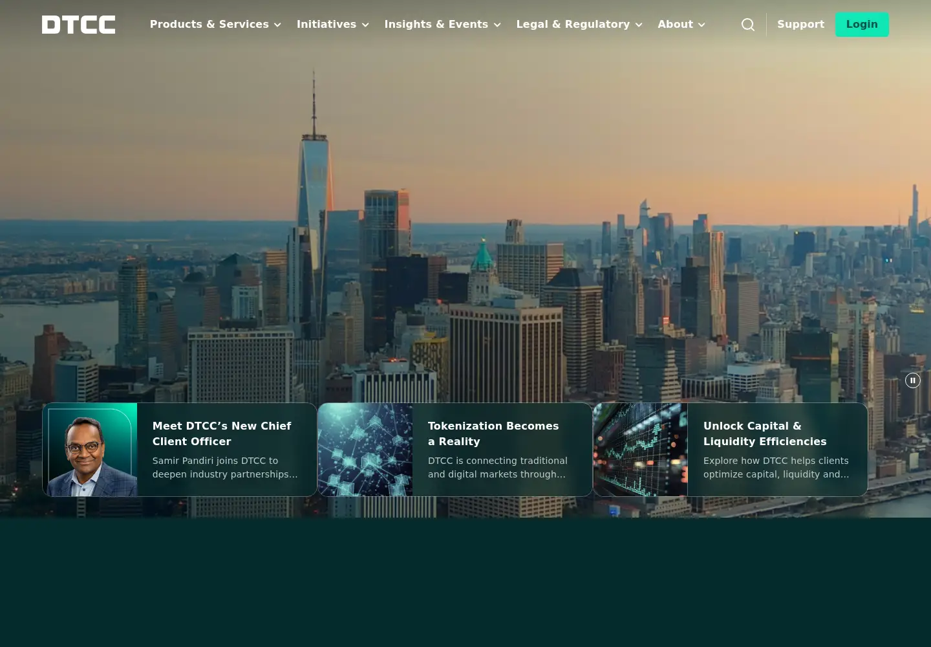Image resolution: width=931 pixels, height=647 pixels.
Task: Expand the Initiatives chevron
Action: [x=365, y=25]
